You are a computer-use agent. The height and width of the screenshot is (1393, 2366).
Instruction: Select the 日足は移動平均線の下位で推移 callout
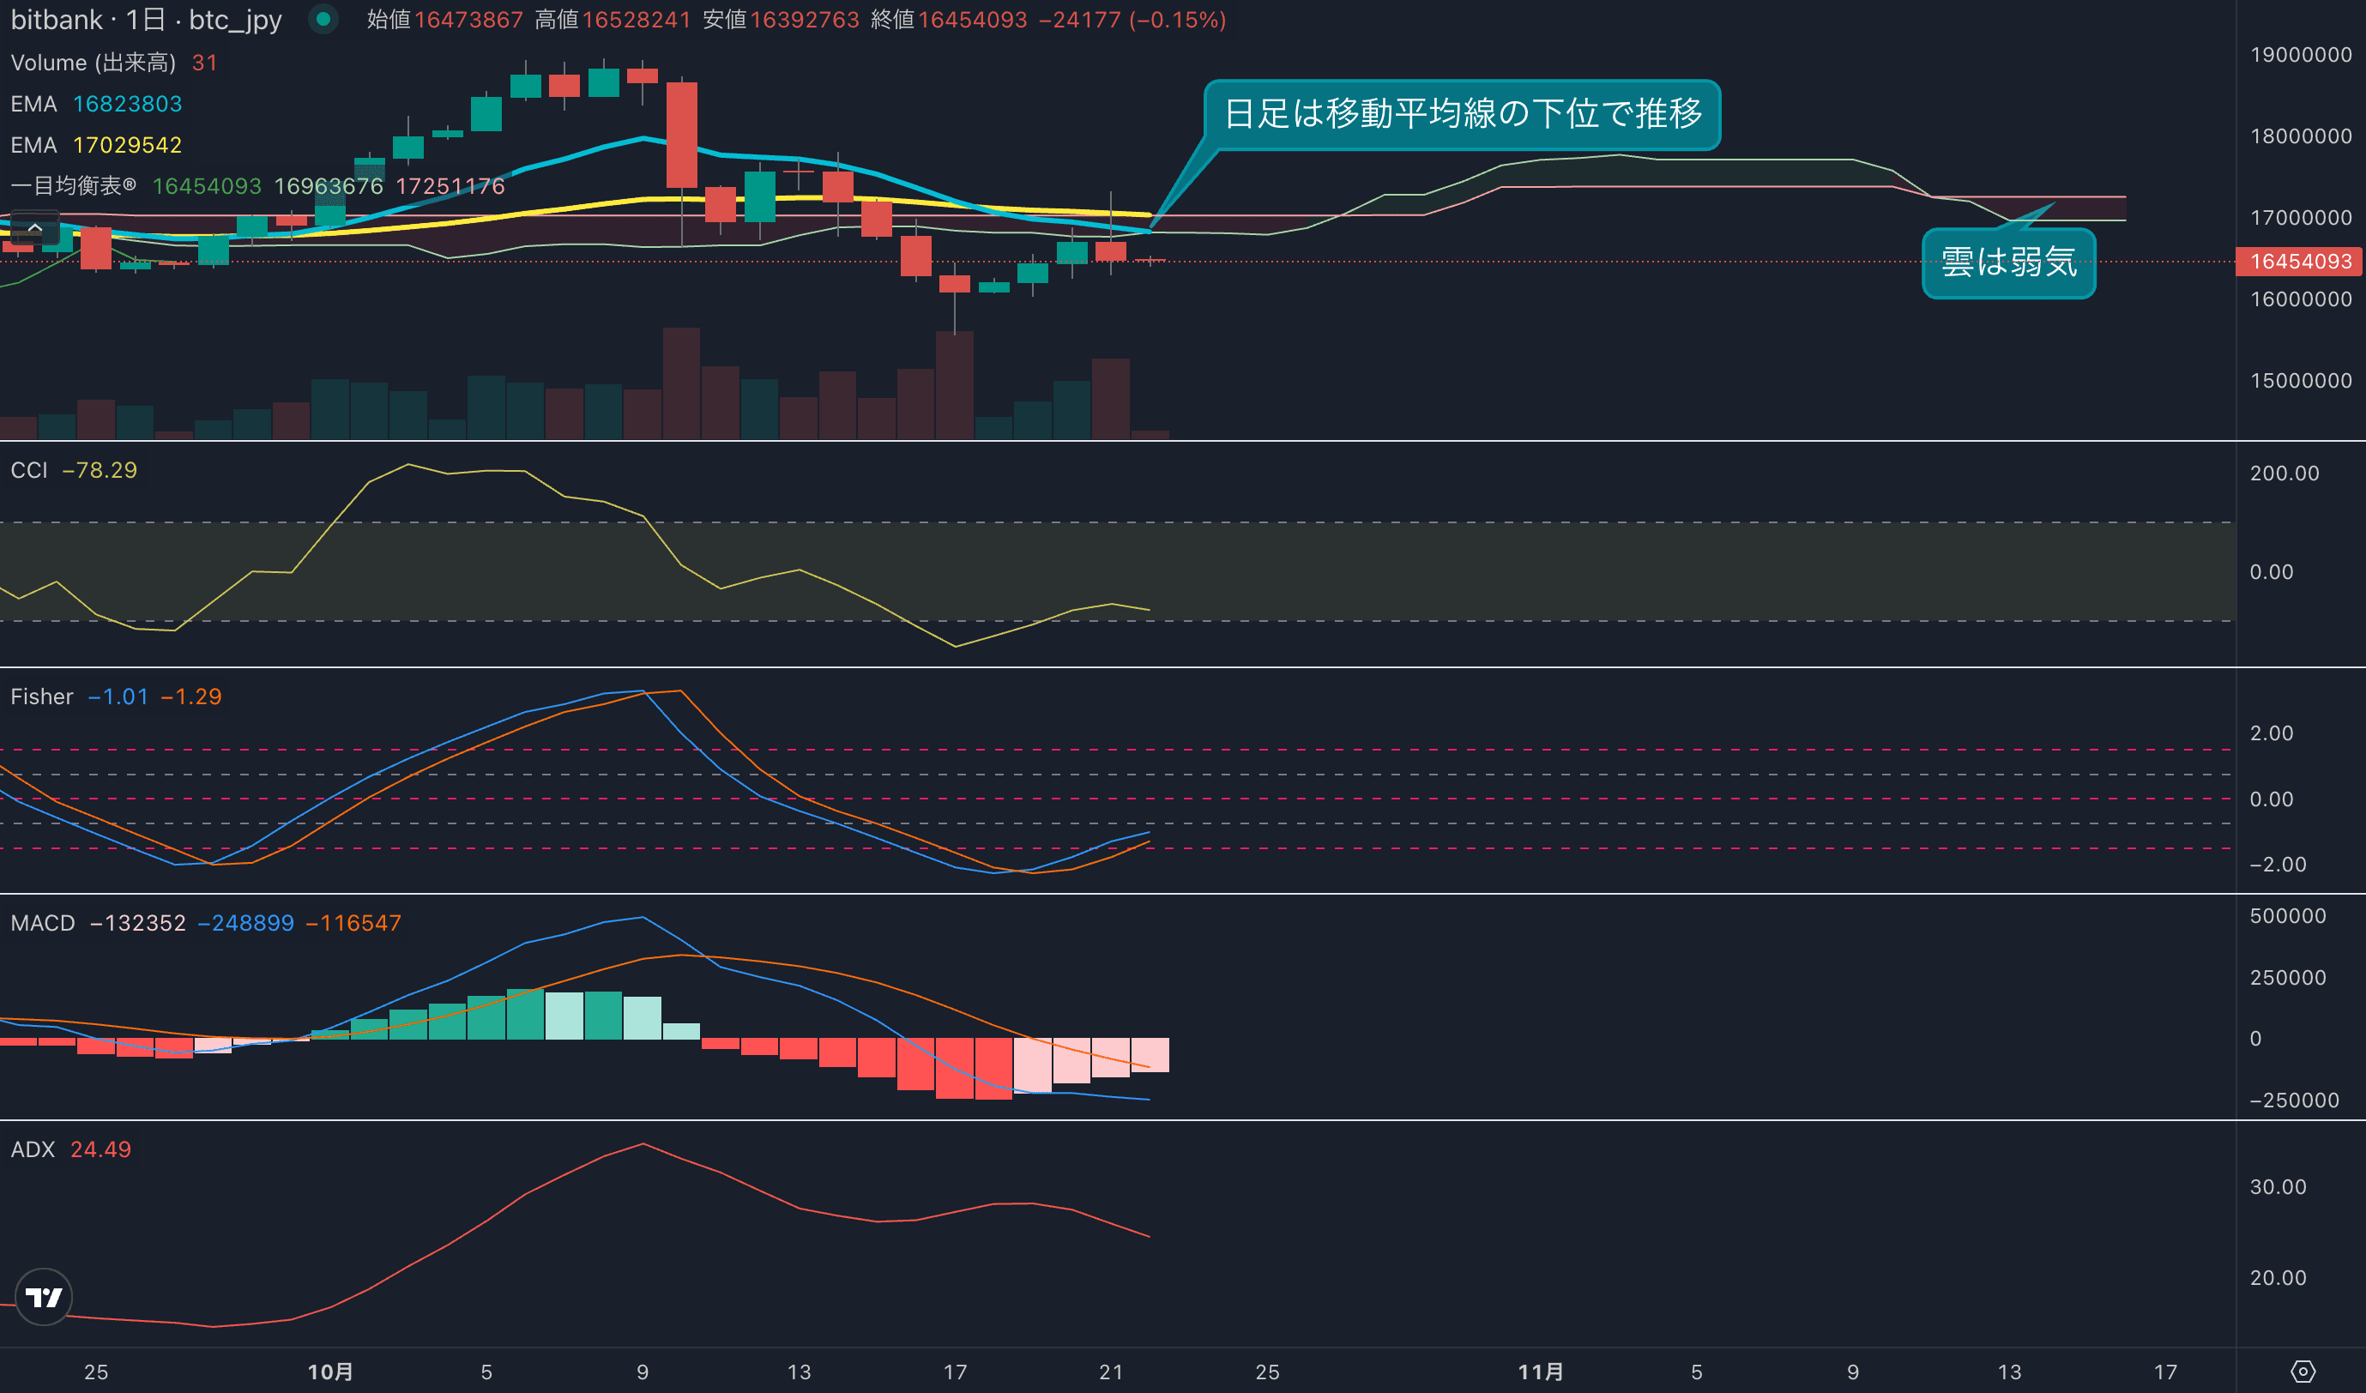[x=1461, y=115]
